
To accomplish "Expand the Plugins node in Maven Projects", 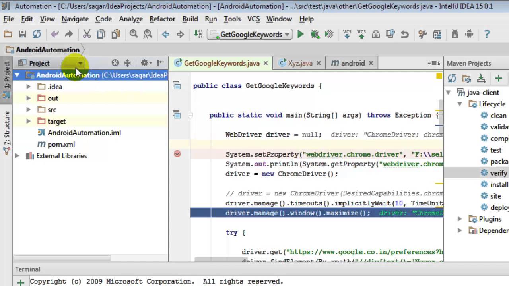I will pyautogui.click(x=460, y=219).
